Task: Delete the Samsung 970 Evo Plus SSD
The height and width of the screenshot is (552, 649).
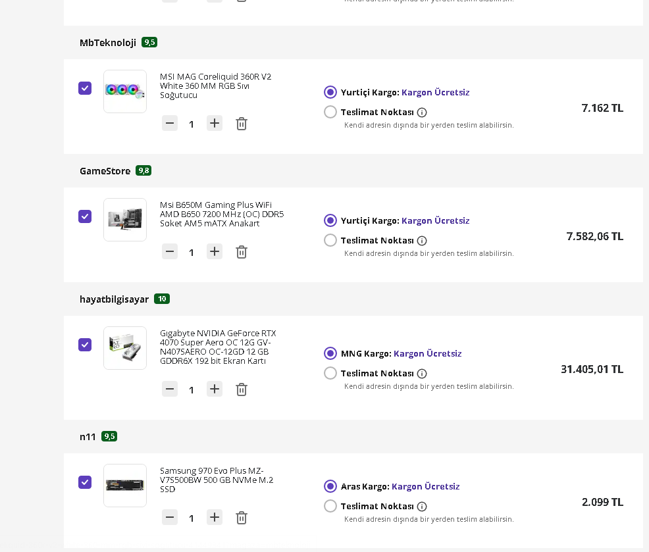Action: tap(242, 518)
